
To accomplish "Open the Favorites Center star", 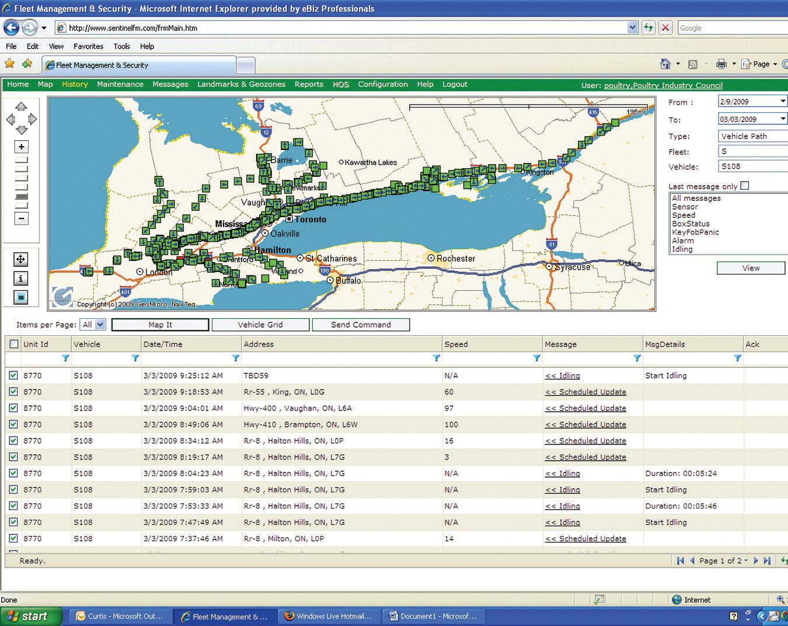I will pyautogui.click(x=9, y=64).
